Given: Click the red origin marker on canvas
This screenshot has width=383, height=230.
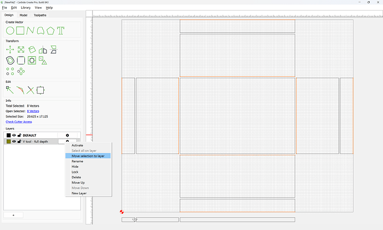Looking at the screenshot, I should click(122, 212).
